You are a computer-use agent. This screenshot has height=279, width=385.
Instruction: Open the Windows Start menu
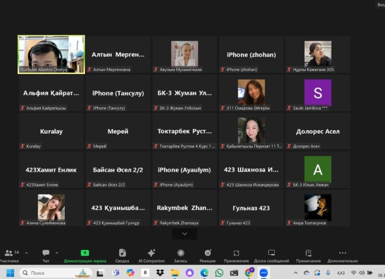click(10, 273)
